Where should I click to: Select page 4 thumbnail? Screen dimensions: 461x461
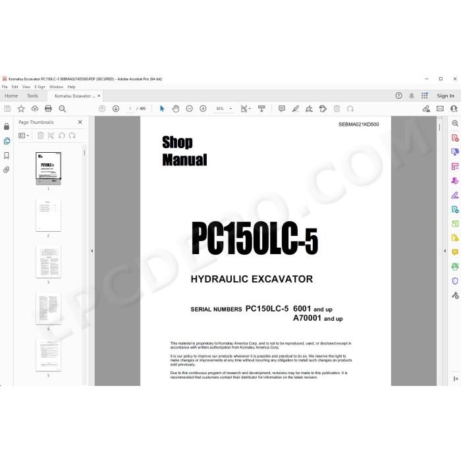tap(49, 308)
